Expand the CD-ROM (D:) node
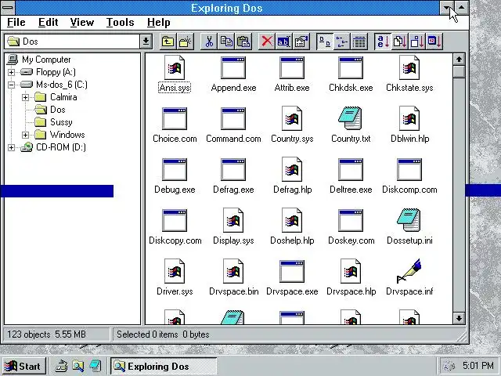 12,147
